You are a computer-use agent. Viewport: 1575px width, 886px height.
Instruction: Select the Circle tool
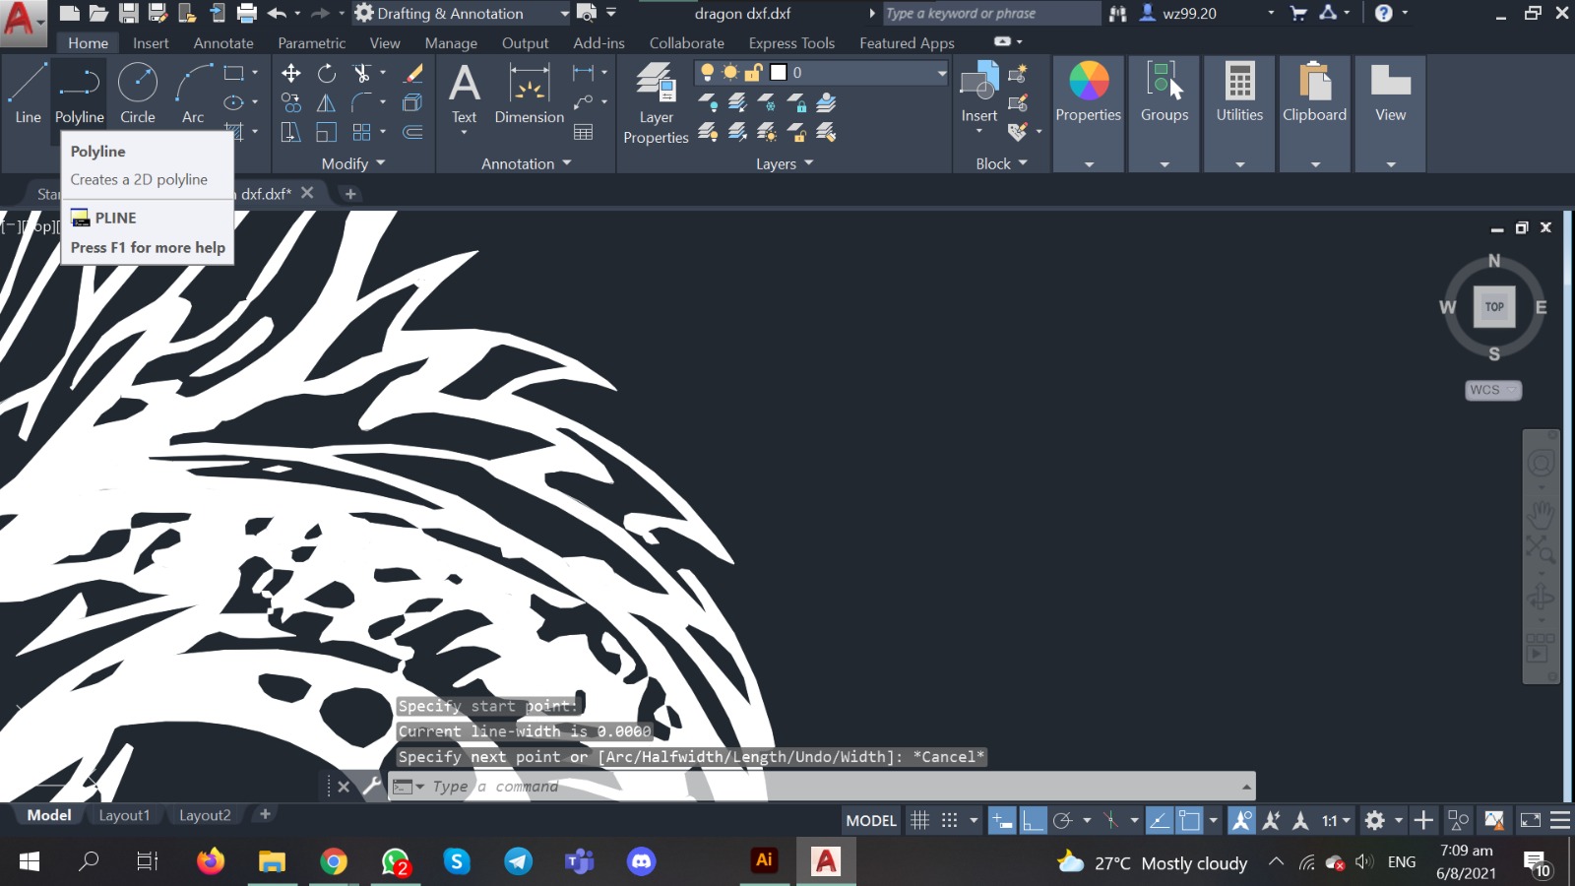[x=138, y=95]
